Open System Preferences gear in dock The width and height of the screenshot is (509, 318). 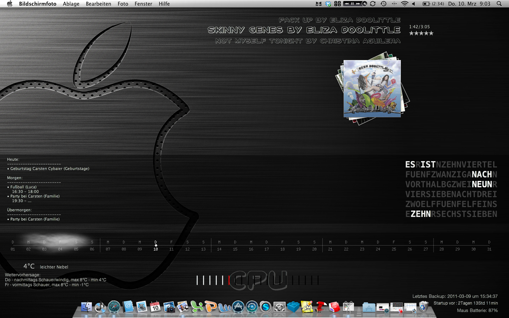pos(280,307)
